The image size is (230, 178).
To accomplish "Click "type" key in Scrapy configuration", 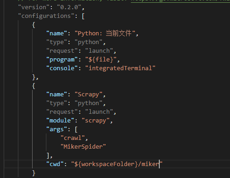I will [x=56, y=103].
